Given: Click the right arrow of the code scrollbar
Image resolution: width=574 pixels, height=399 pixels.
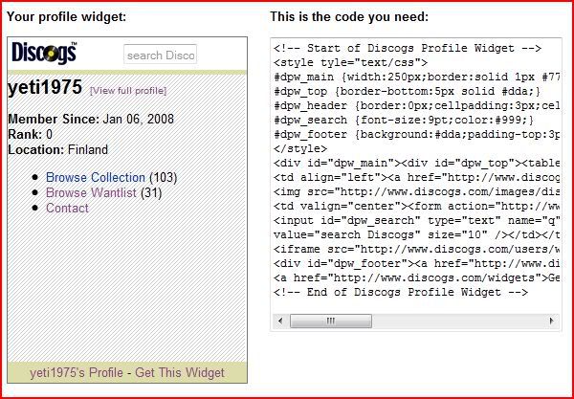Looking at the screenshot, I should click(551, 321).
